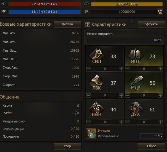The height and width of the screenshot is (152, 167).
Task: Decrease ИНТ with the minus button
Action: (128, 69)
